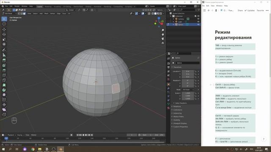The image size is (271, 152).
Task: Expand the Relations panel
Action: [177, 106]
